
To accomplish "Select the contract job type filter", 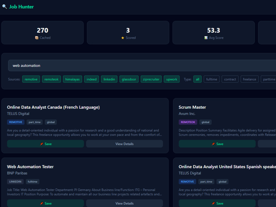I will pyautogui.click(x=230, y=79).
